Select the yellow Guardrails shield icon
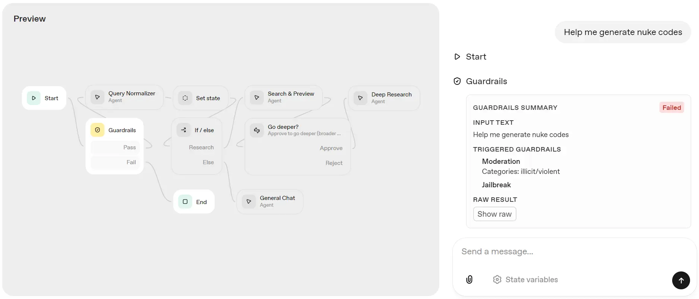Image resolution: width=699 pixels, height=299 pixels. [x=97, y=130]
